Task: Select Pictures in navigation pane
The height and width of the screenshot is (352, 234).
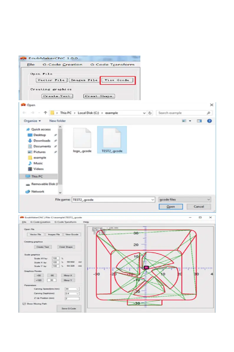Action: click(x=37, y=152)
